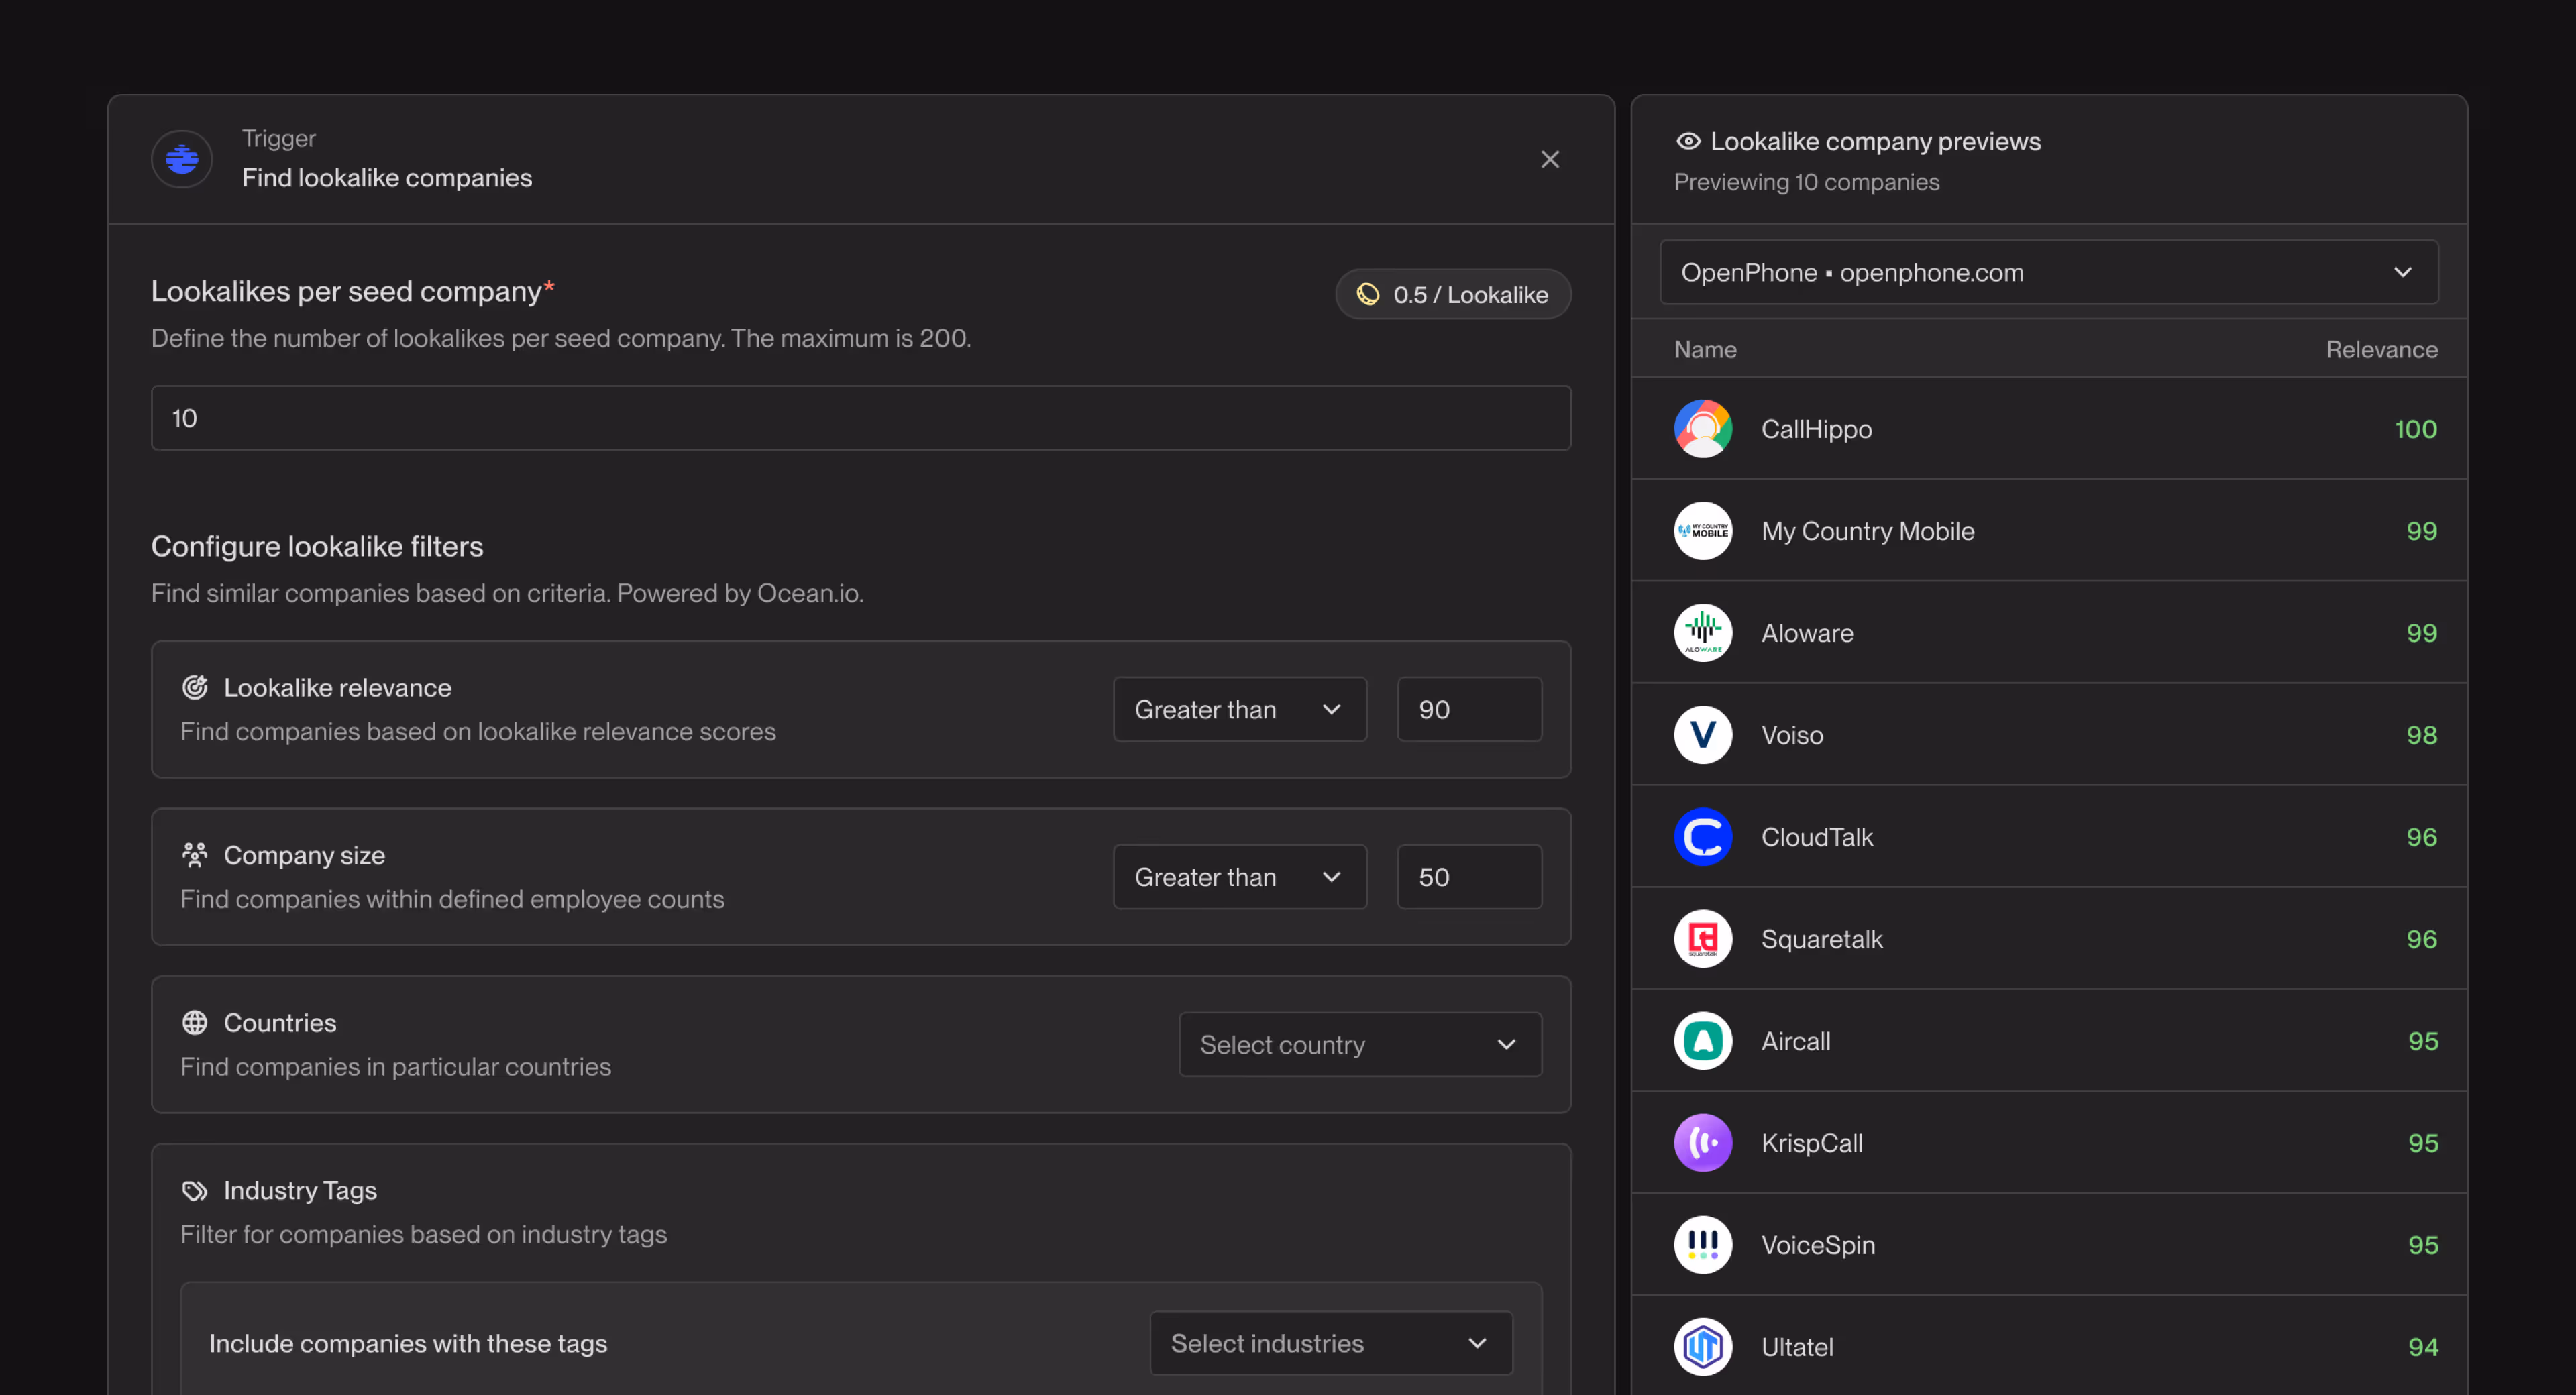Open Company size Greater than dropdown
Screen dimensions: 2576x1395
(1239, 877)
